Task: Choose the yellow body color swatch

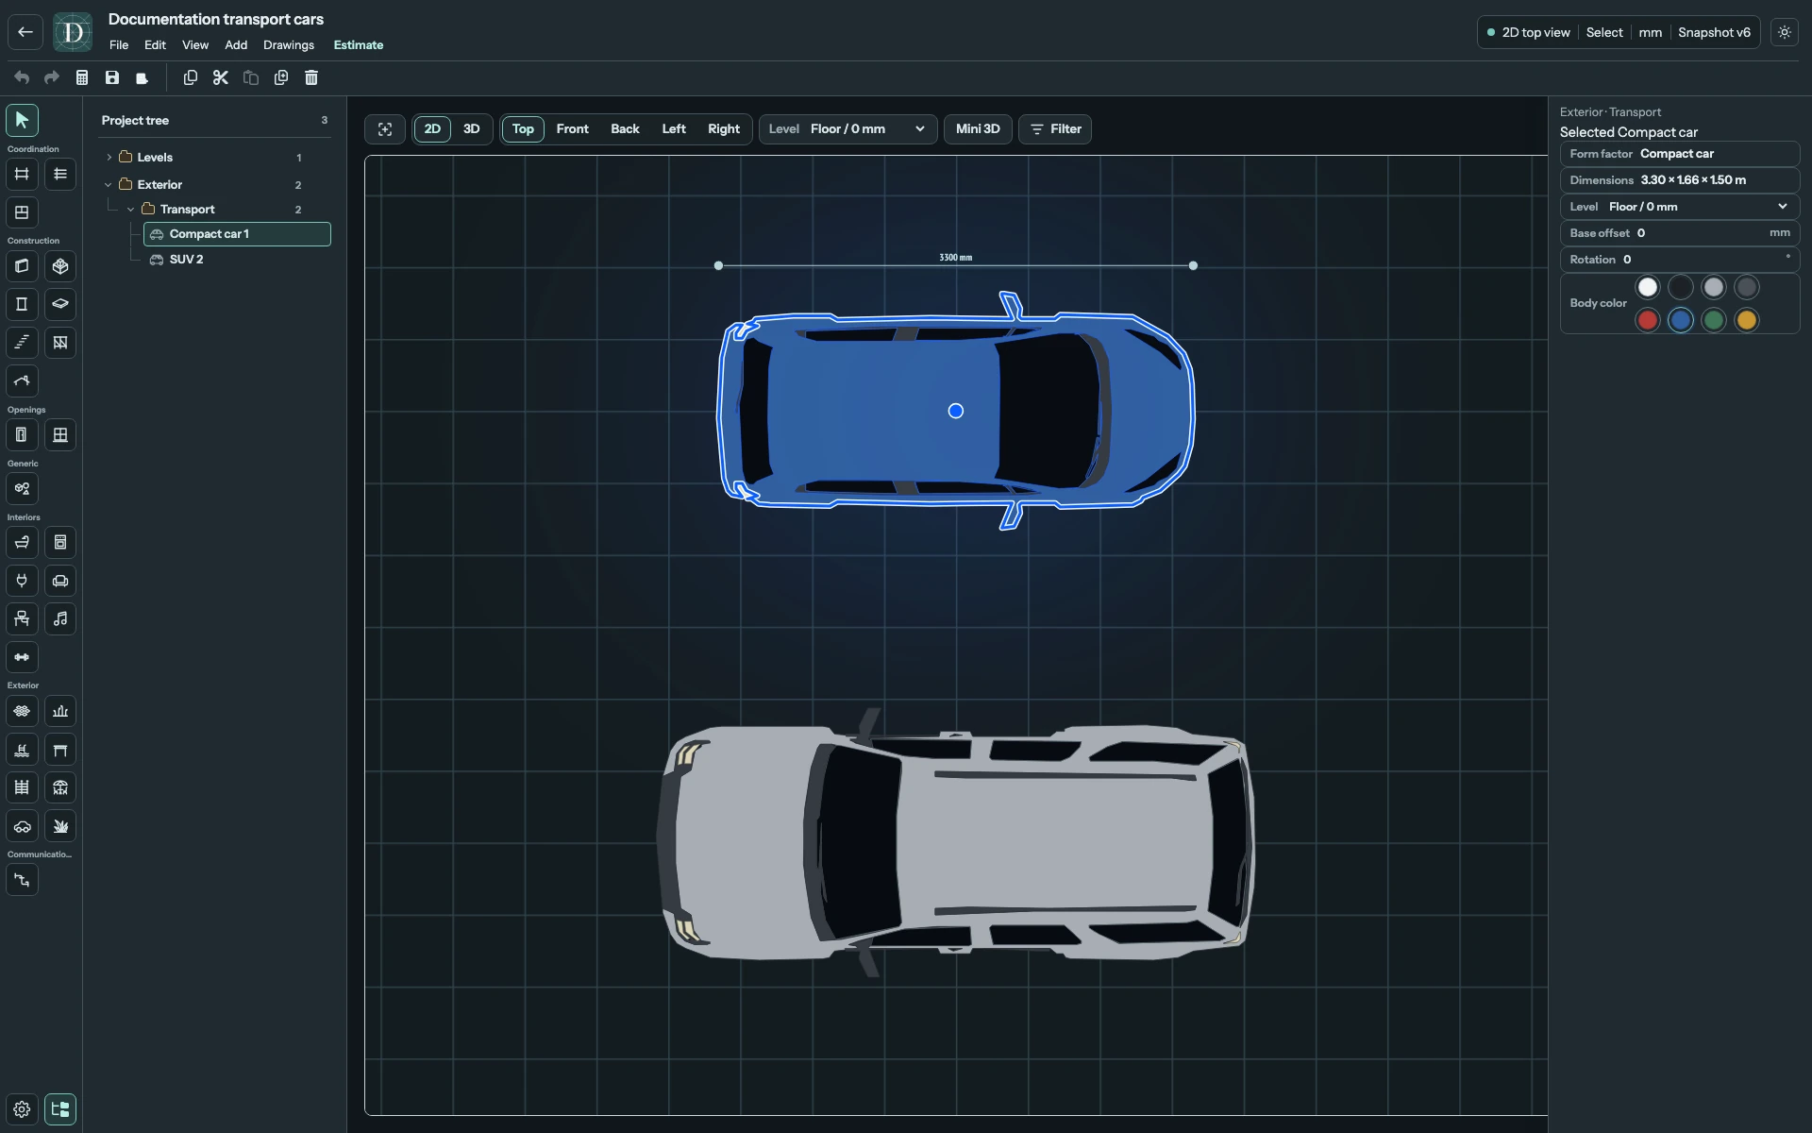Action: (1747, 320)
